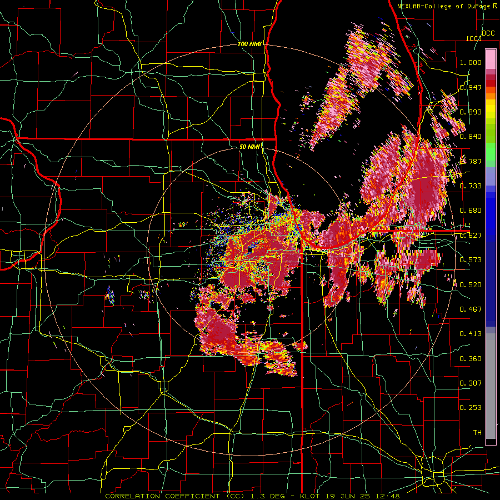Select the 0.467 legend value
This screenshot has width=500, height=500.
tap(471, 309)
